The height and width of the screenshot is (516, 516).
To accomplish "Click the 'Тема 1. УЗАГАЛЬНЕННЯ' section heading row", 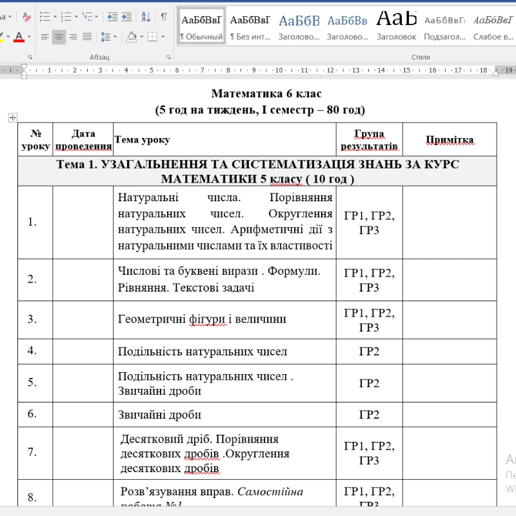I will pyautogui.click(x=257, y=171).
